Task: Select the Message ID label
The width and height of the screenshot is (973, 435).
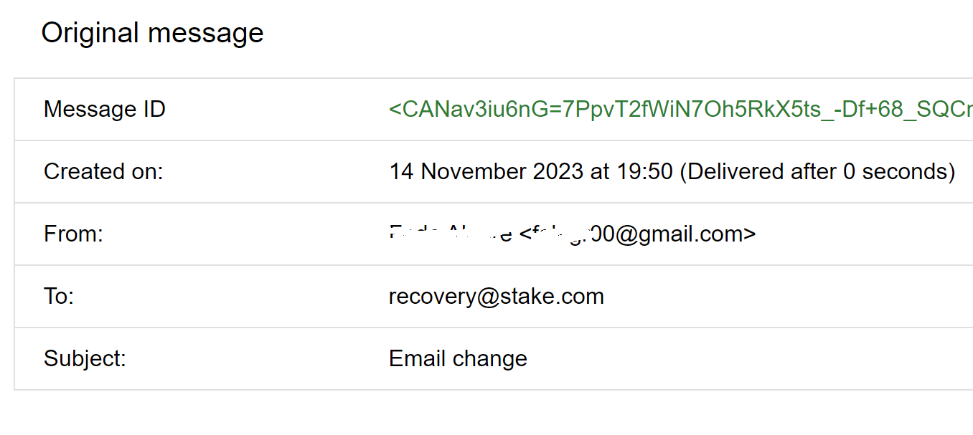Action: pyautogui.click(x=105, y=110)
